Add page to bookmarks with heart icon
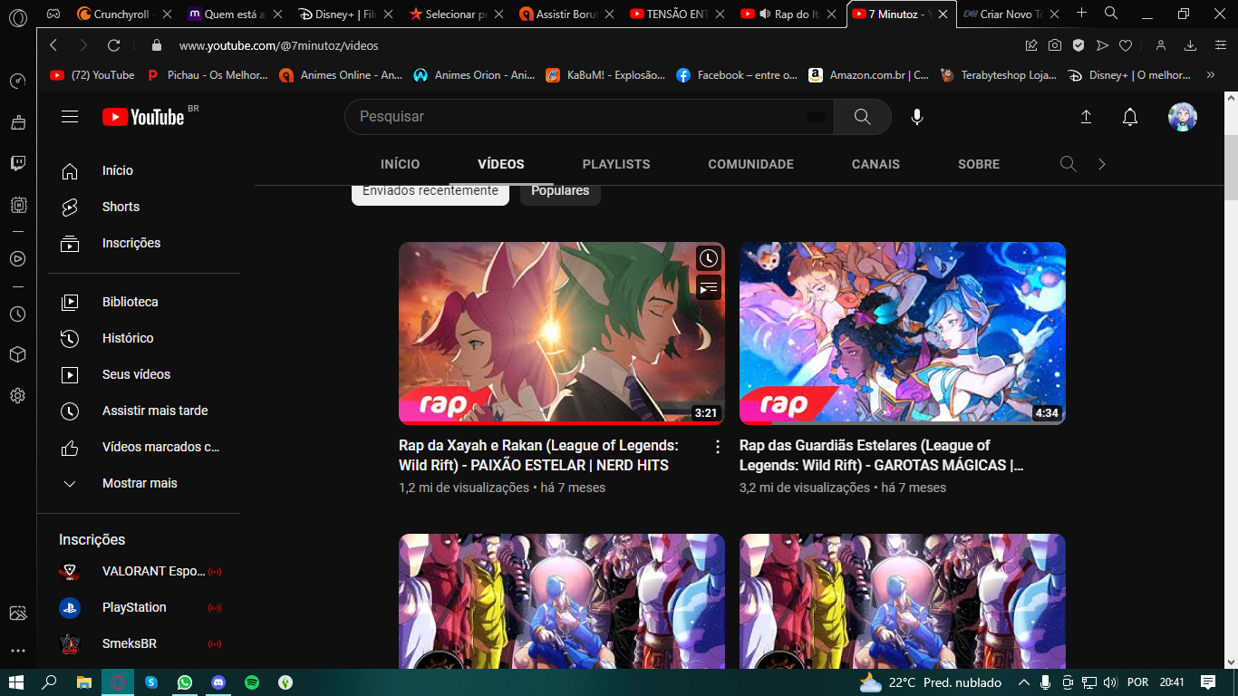The width and height of the screenshot is (1238, 696). [x=1126, y=45]
